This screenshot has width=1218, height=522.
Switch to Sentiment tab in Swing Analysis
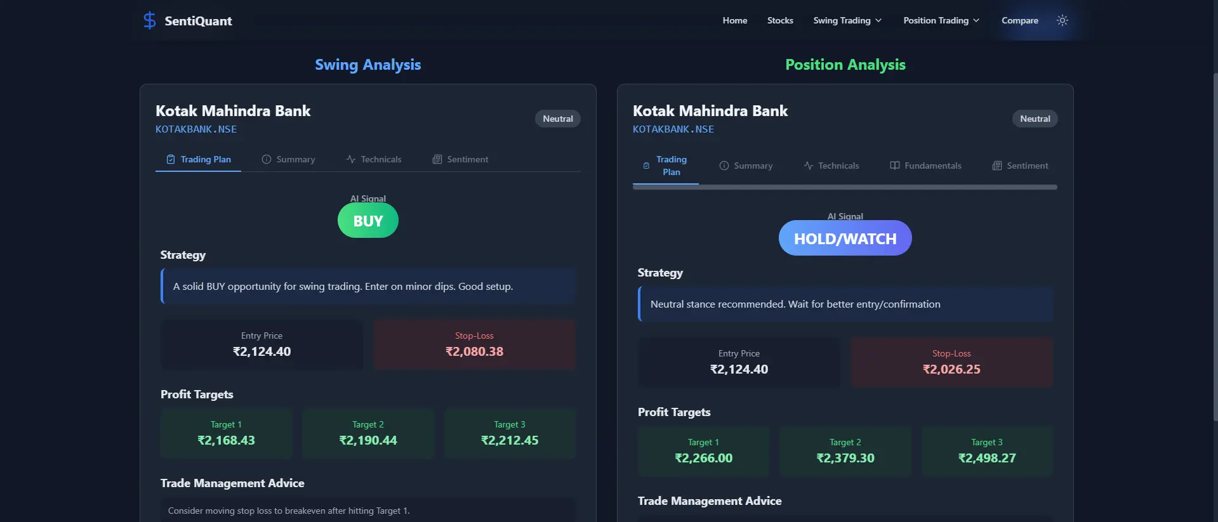(460, 159)
